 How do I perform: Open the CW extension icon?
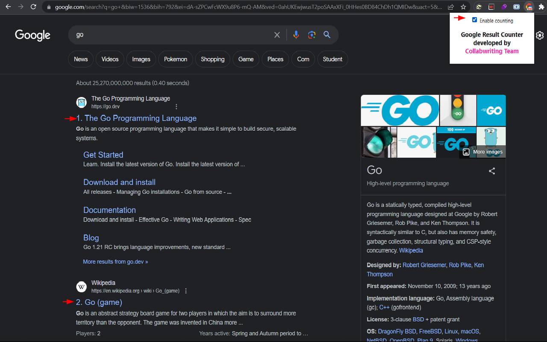pyautogui.click(x=479, y=7)
